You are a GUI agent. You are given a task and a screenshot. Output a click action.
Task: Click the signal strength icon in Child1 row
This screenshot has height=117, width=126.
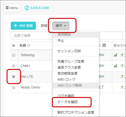coord(115,66)
